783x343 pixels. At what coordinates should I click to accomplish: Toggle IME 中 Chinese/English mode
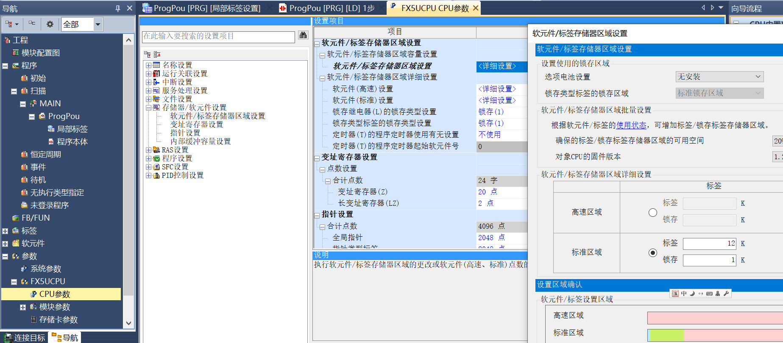(x=684, y=293)
